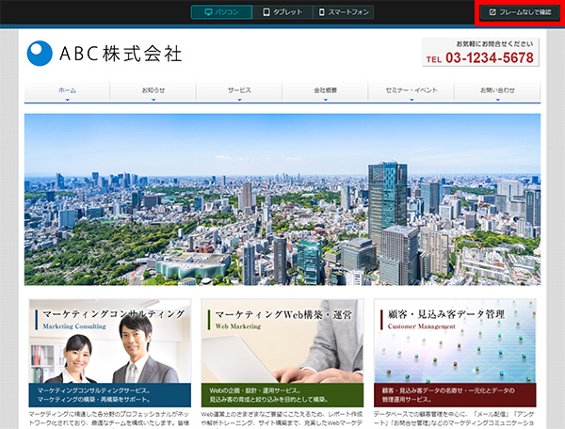Image resolution: width=565 pixels, height=429 pixels.
Task: Switch preview to タブレット view
Action: [283, 12]
